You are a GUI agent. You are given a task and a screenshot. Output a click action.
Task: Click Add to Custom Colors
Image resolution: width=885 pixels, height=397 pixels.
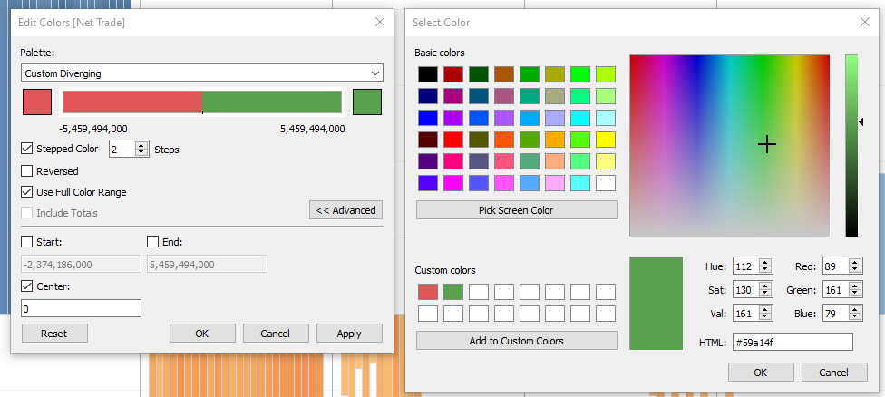pos(516,341)
